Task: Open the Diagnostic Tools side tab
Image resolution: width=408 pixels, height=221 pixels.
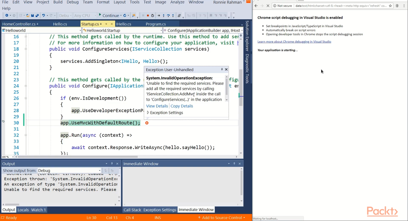Action: tap(247, 69)
